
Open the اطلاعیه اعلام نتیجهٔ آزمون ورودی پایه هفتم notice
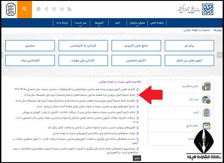75,101
